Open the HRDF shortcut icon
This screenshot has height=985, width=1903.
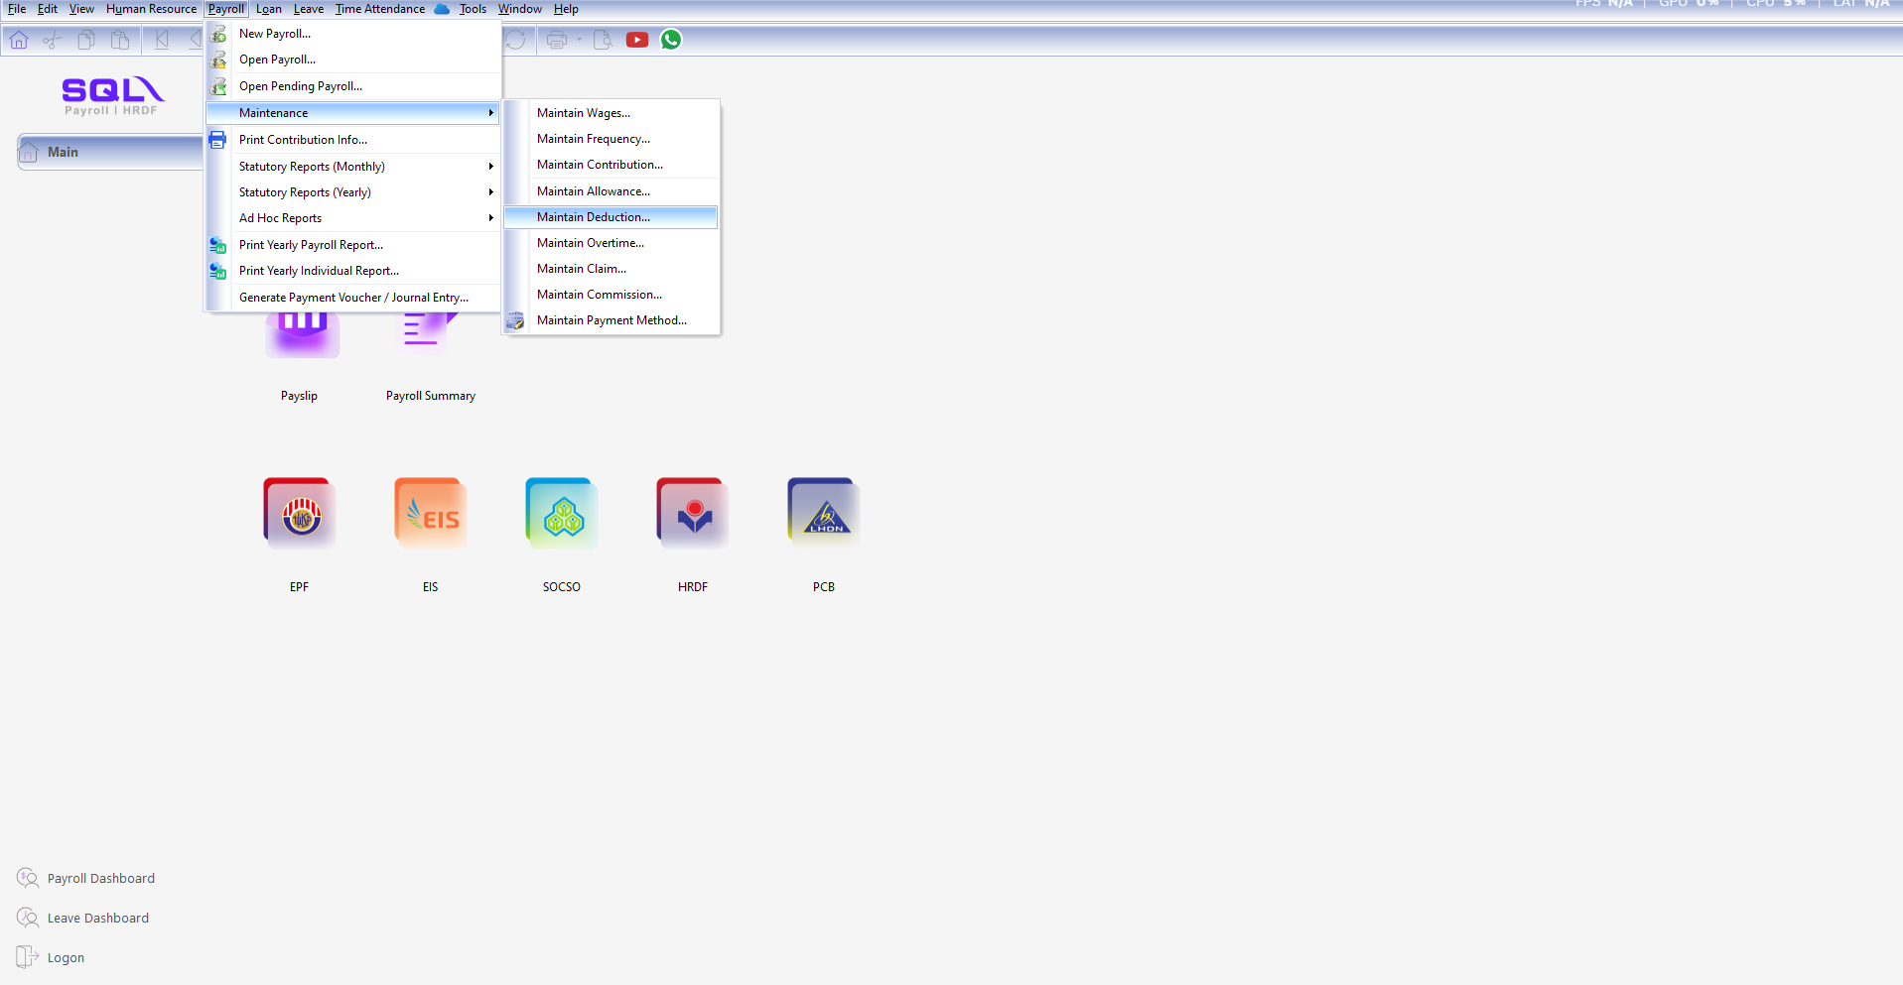[693, 514]
